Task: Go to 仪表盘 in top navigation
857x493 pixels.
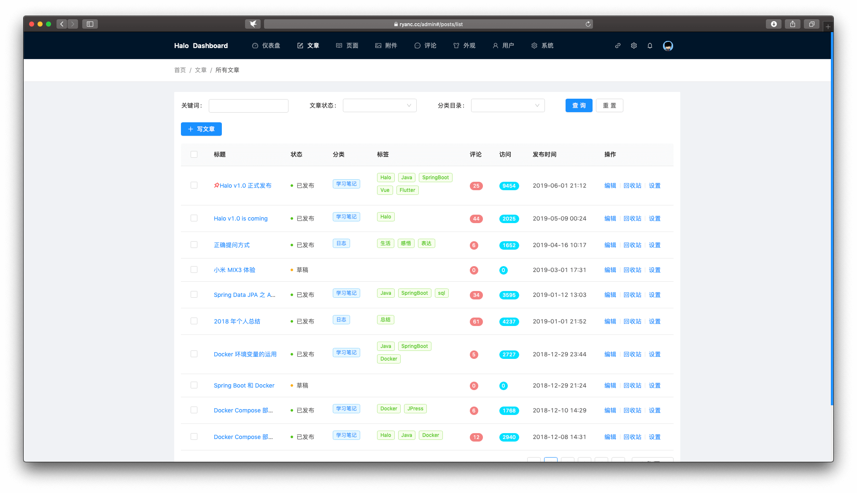Action: tap(266, 46)
